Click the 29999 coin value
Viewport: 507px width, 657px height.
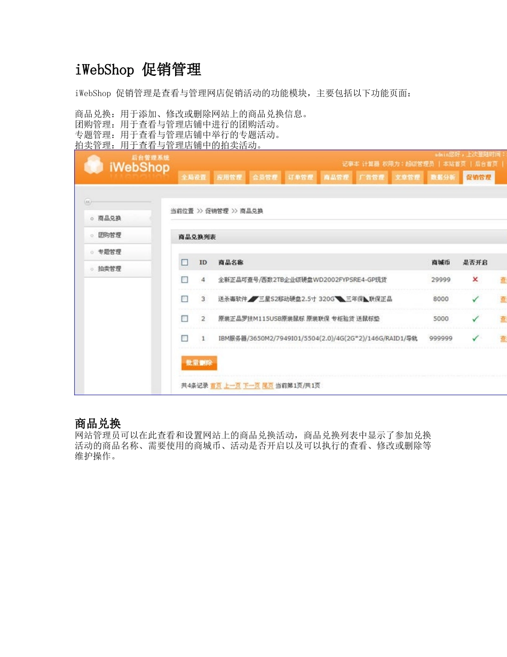[x=441, y=279]
